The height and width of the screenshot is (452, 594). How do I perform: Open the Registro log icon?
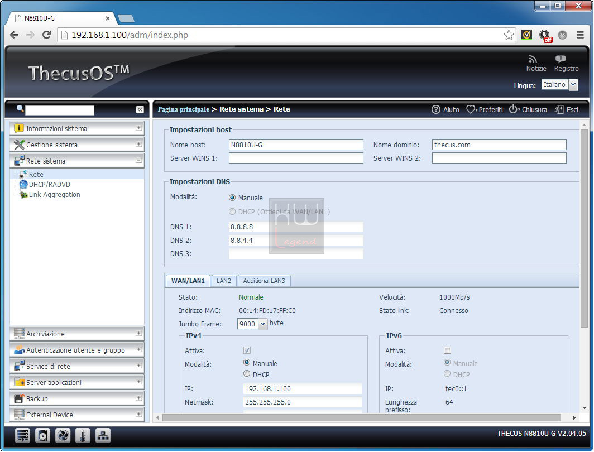(x=561, y=59)
